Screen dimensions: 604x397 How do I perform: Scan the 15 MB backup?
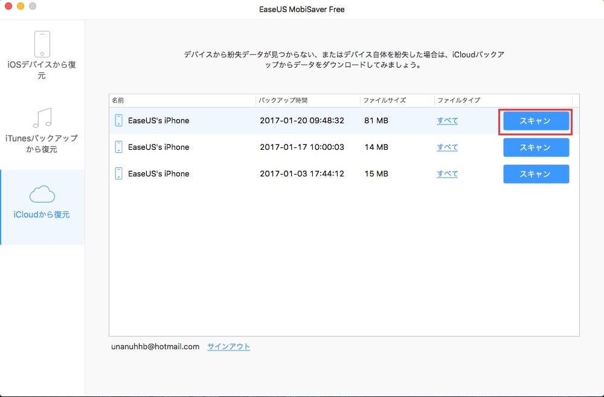pyautogui.click(x=536, y=174)
